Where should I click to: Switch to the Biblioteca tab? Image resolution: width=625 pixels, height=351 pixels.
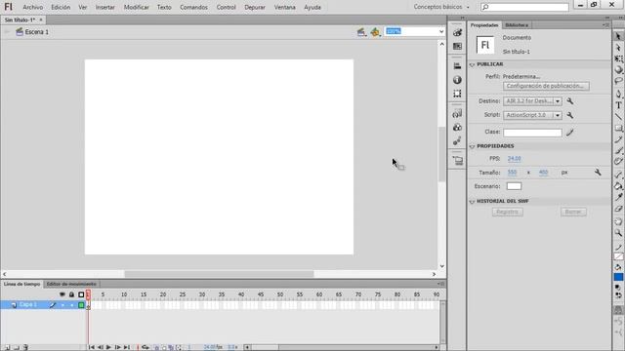517,25
